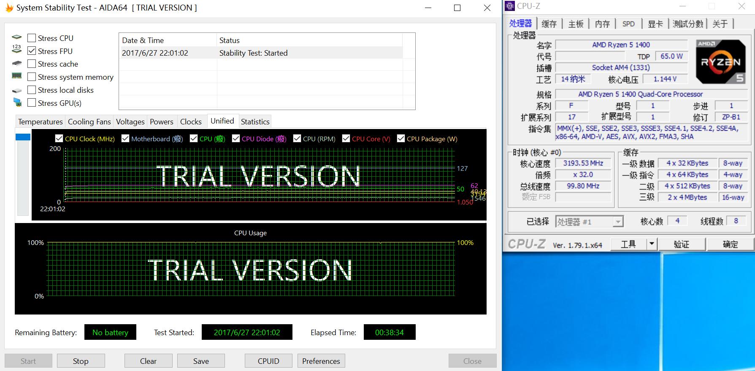Image resolution: width=755 pixels, height=371 pixels.
Task: Click the Save button
Action: [201, 361]
